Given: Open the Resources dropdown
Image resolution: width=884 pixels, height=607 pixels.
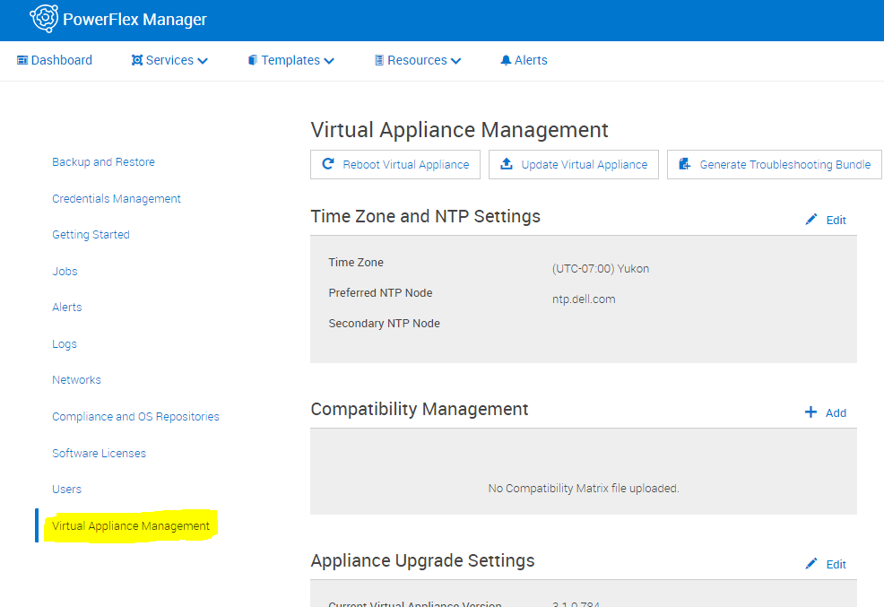Looking at the screenshot, I should [417, 60].
